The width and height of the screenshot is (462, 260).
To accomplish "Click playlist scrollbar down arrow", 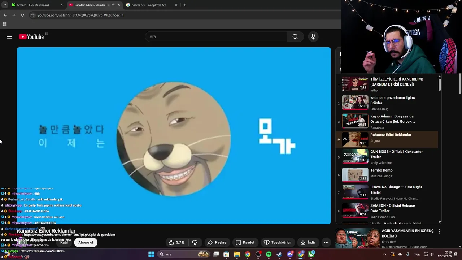I will tap(439, 222).
